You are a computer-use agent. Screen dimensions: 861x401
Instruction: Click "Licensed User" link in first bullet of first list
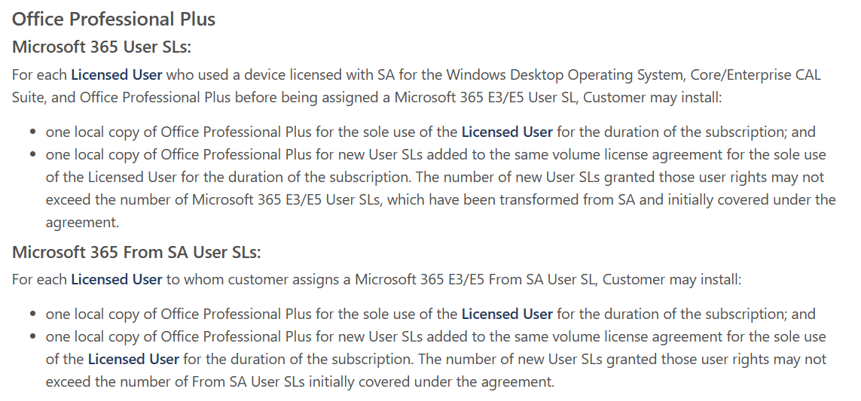[507, 132]
